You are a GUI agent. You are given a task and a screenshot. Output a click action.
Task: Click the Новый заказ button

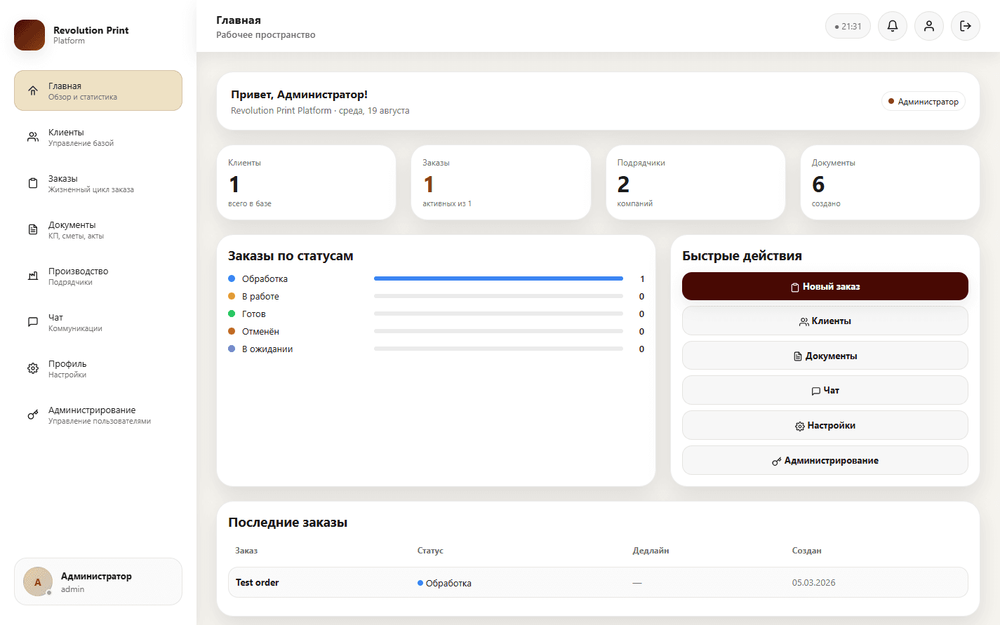coord(825,286)
